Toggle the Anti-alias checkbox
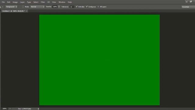This screenshot has height=110, width=195. click(77, 7)
